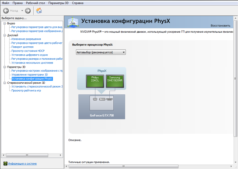
Task: Open the Параметры 3D menu
Action: pos(58,3)
